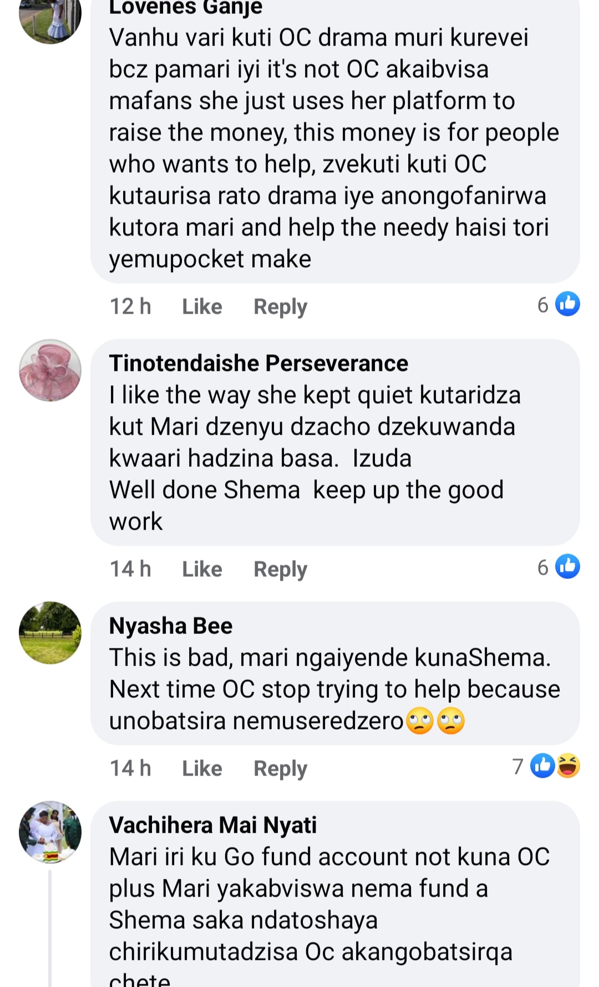Like Tinotendaishe Perseverance's comment
The image size is (599, 987).
[x=202, y=569]
